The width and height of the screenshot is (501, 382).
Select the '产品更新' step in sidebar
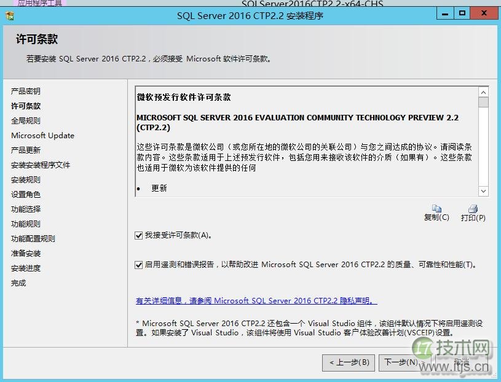tap(26, 150)
